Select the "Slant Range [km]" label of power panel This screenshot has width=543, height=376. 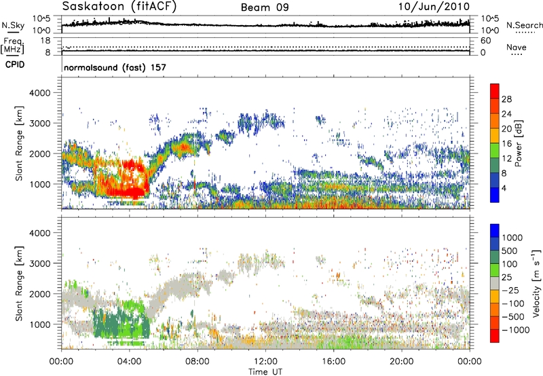coord(19,143)
